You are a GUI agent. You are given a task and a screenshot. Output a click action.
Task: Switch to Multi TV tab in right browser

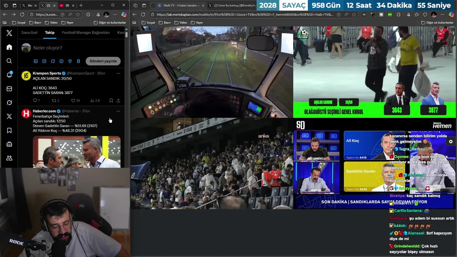tap(177, 5)
